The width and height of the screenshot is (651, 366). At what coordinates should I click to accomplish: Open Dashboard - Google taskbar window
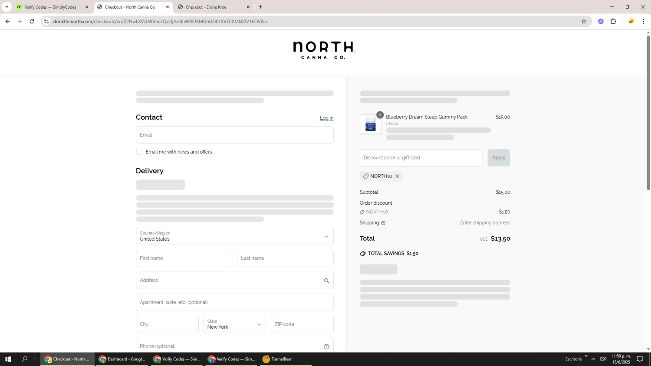[122, 359]
